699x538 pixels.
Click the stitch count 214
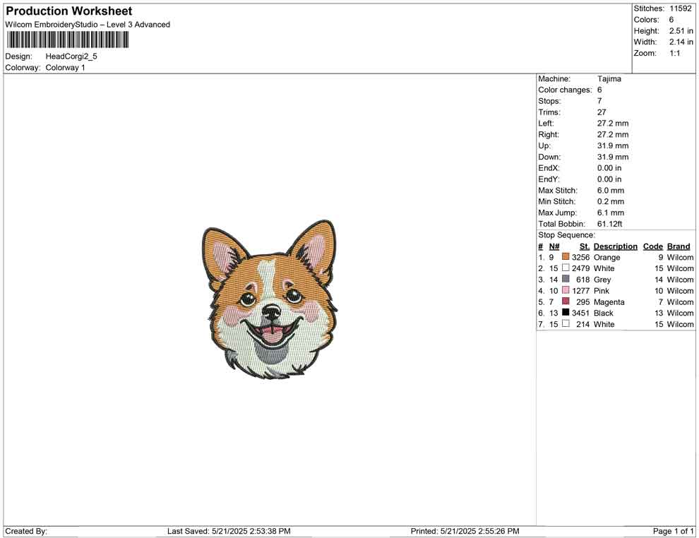(583, 324)
